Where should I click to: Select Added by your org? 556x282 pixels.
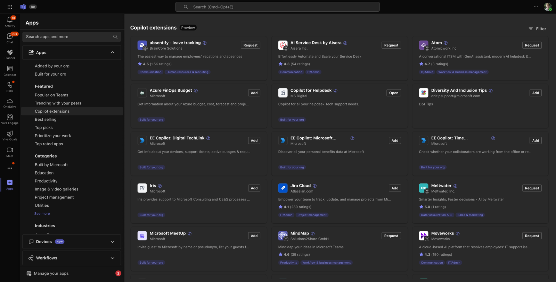tap(52, 66)
